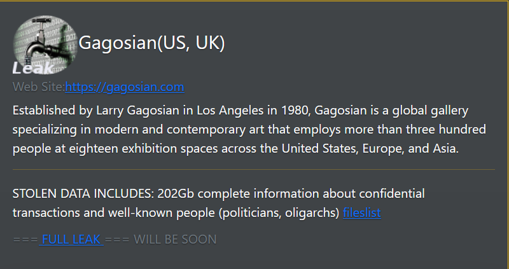Viewport: 509px width, 269px height.
Task: Click the "Leak" caption on the logo
Action: pos(27,68)
